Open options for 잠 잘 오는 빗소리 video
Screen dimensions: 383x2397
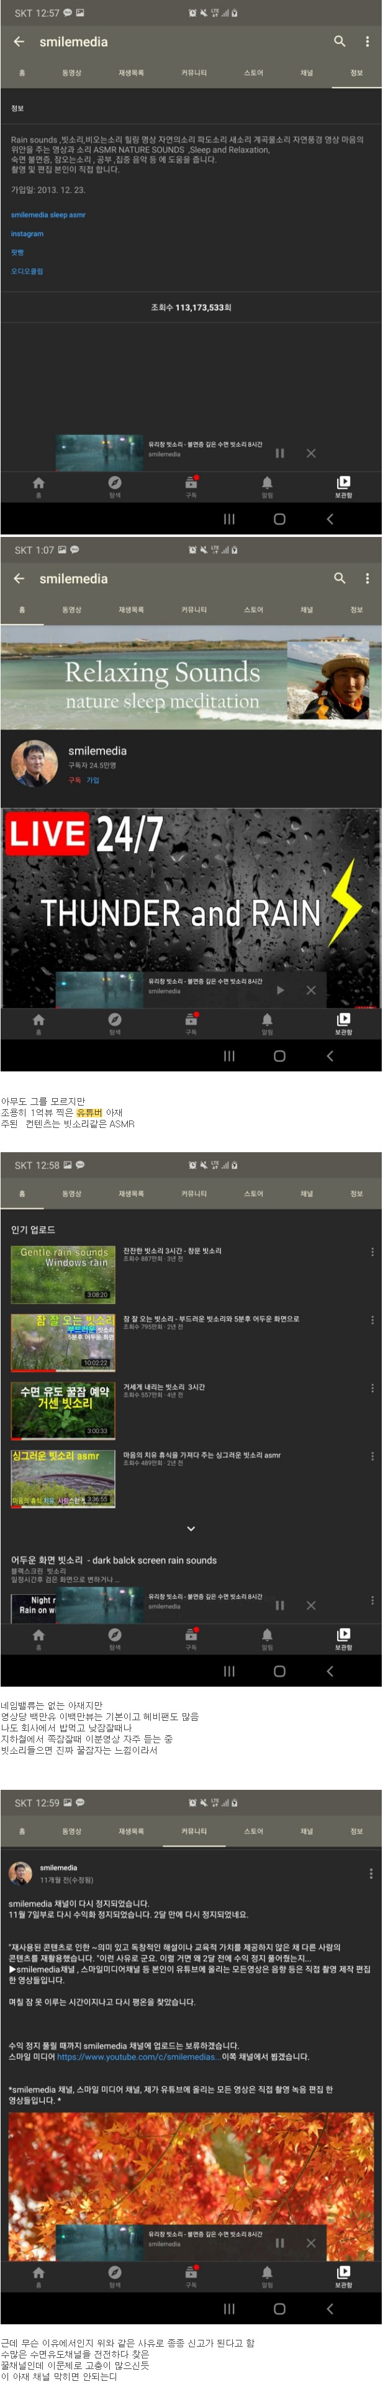[372, 1321]
